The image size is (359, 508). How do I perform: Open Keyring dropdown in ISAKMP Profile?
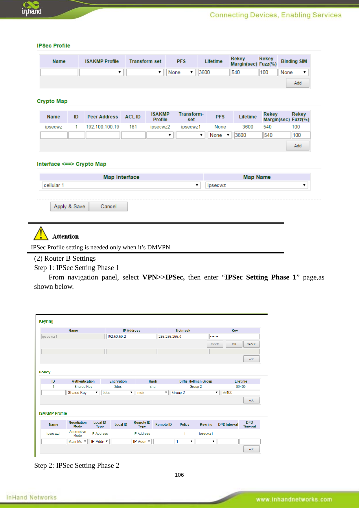click(206, 441)
